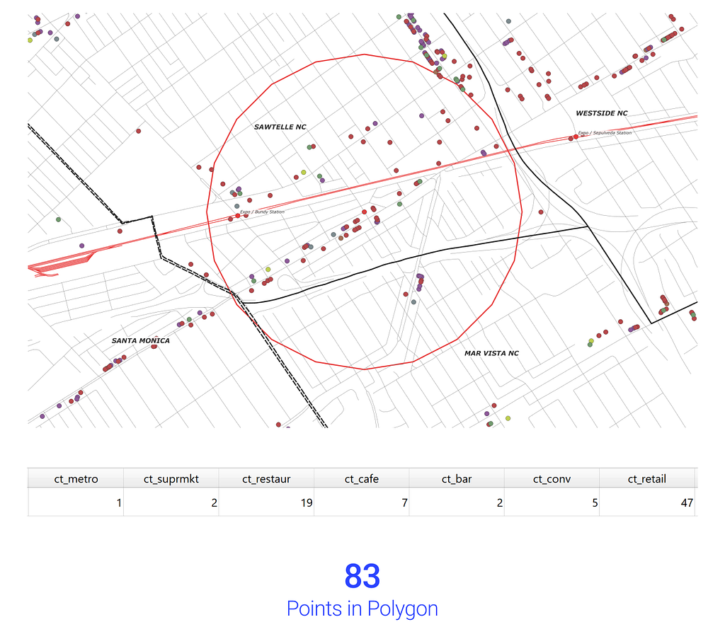Select the ct_metro cell with value 1
Viewport: 725px width, 634px height.
[76, 503]
